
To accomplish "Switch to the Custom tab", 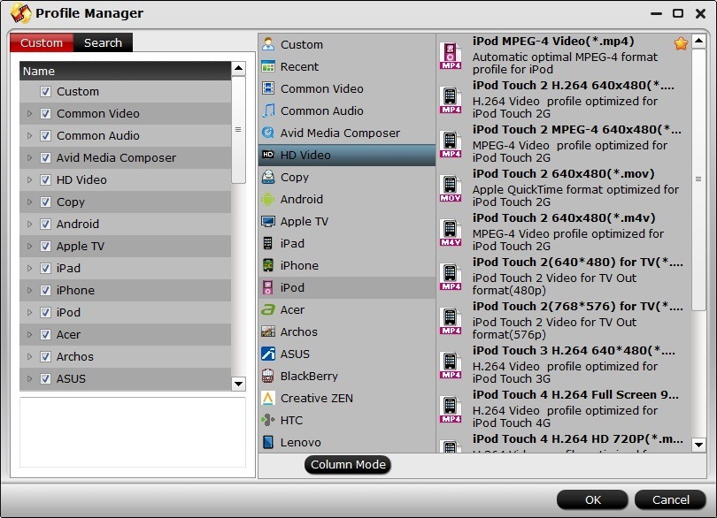I will (41, 42).
